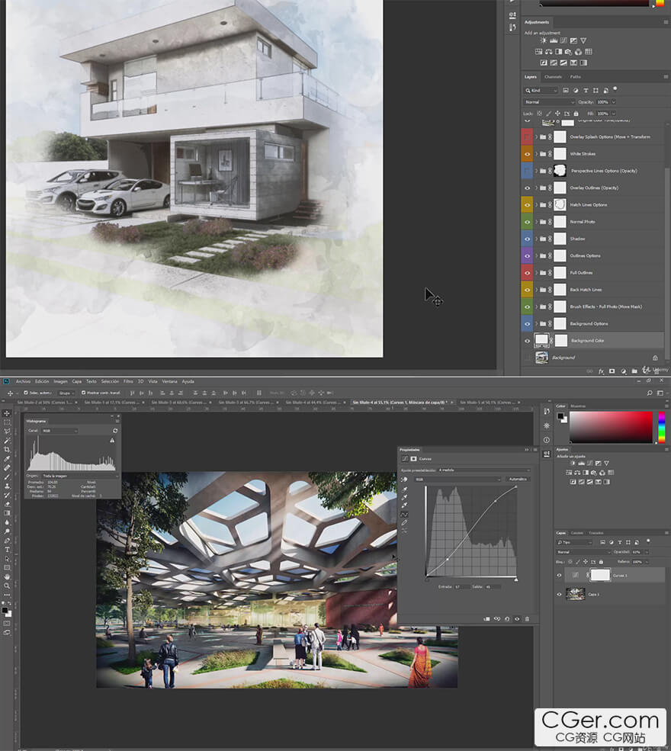
Task: Switch to Muestras tab in lower window
Action: [x=578, y=406]
